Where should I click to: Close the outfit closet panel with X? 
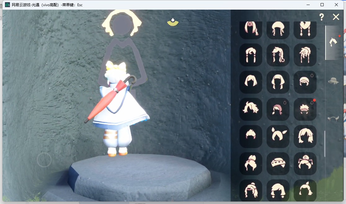pyautogui.click(x=336, y=17)
